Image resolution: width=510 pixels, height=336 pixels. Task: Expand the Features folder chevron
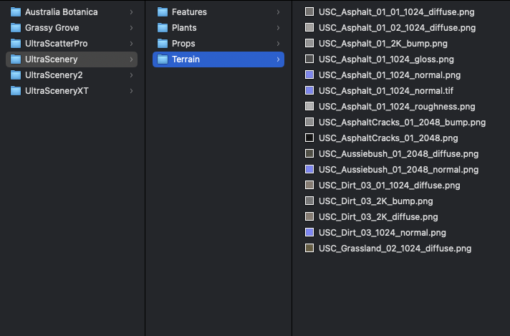click(x=278, y=12)
